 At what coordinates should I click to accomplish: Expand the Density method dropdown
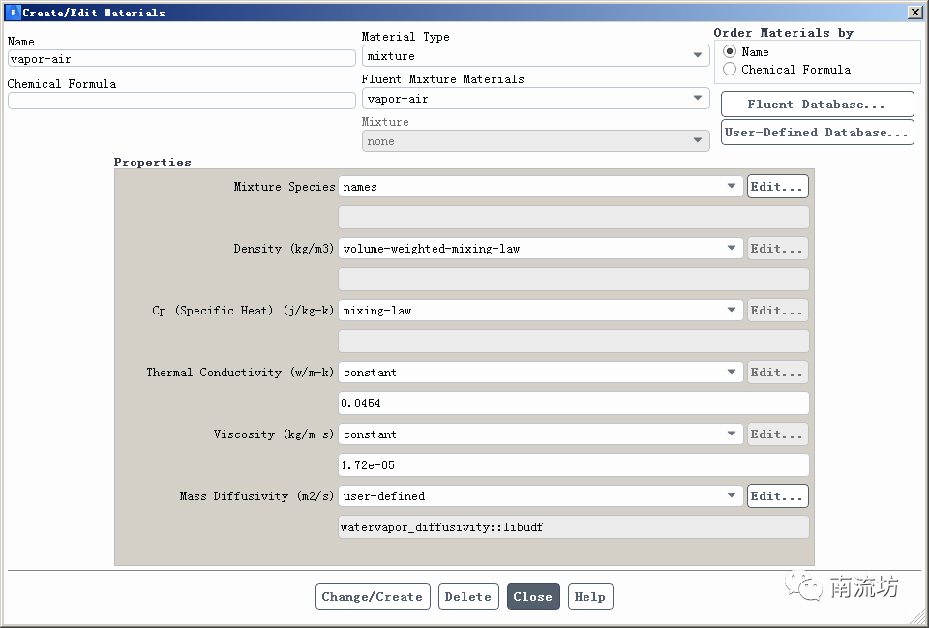(x=540, y=249)
